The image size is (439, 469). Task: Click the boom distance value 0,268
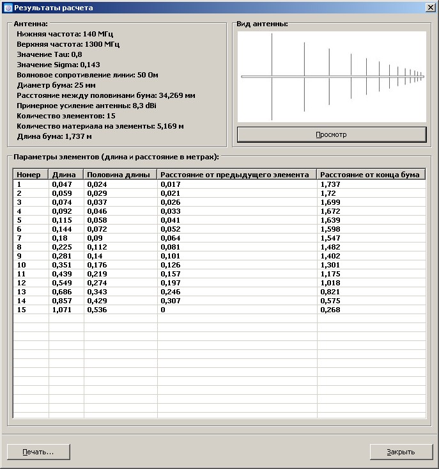tap(330, 310)
